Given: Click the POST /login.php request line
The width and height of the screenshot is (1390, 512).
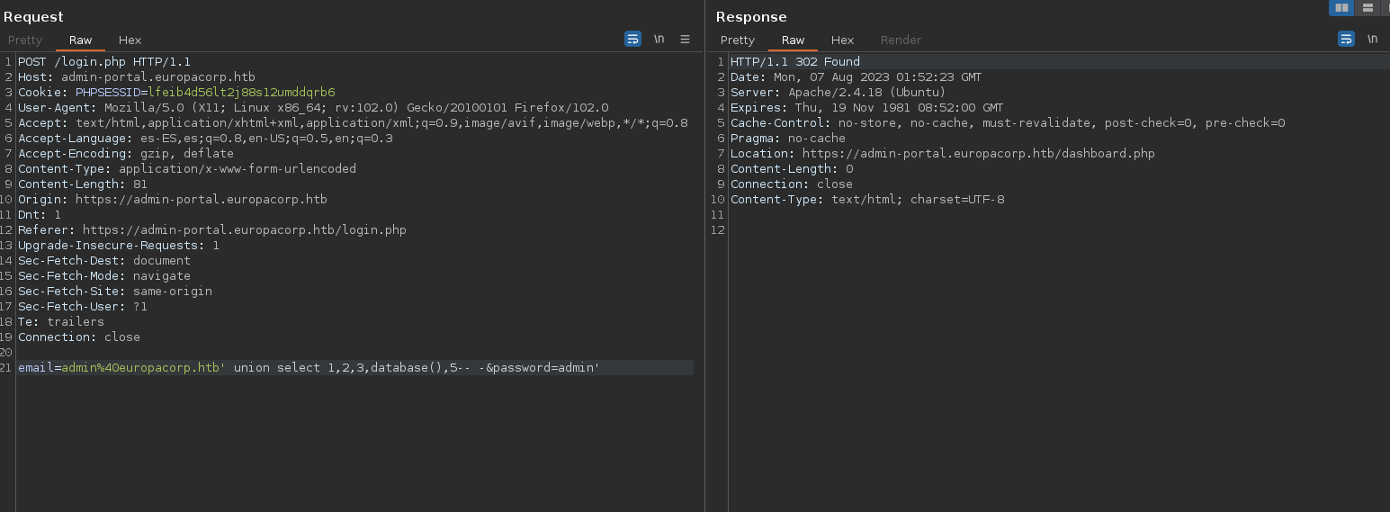Looking at the screenshot, I should click(x=104, y=61).
